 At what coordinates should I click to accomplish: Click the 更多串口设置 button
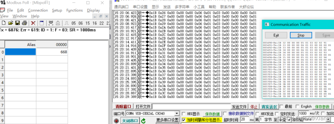coord(167,120)
